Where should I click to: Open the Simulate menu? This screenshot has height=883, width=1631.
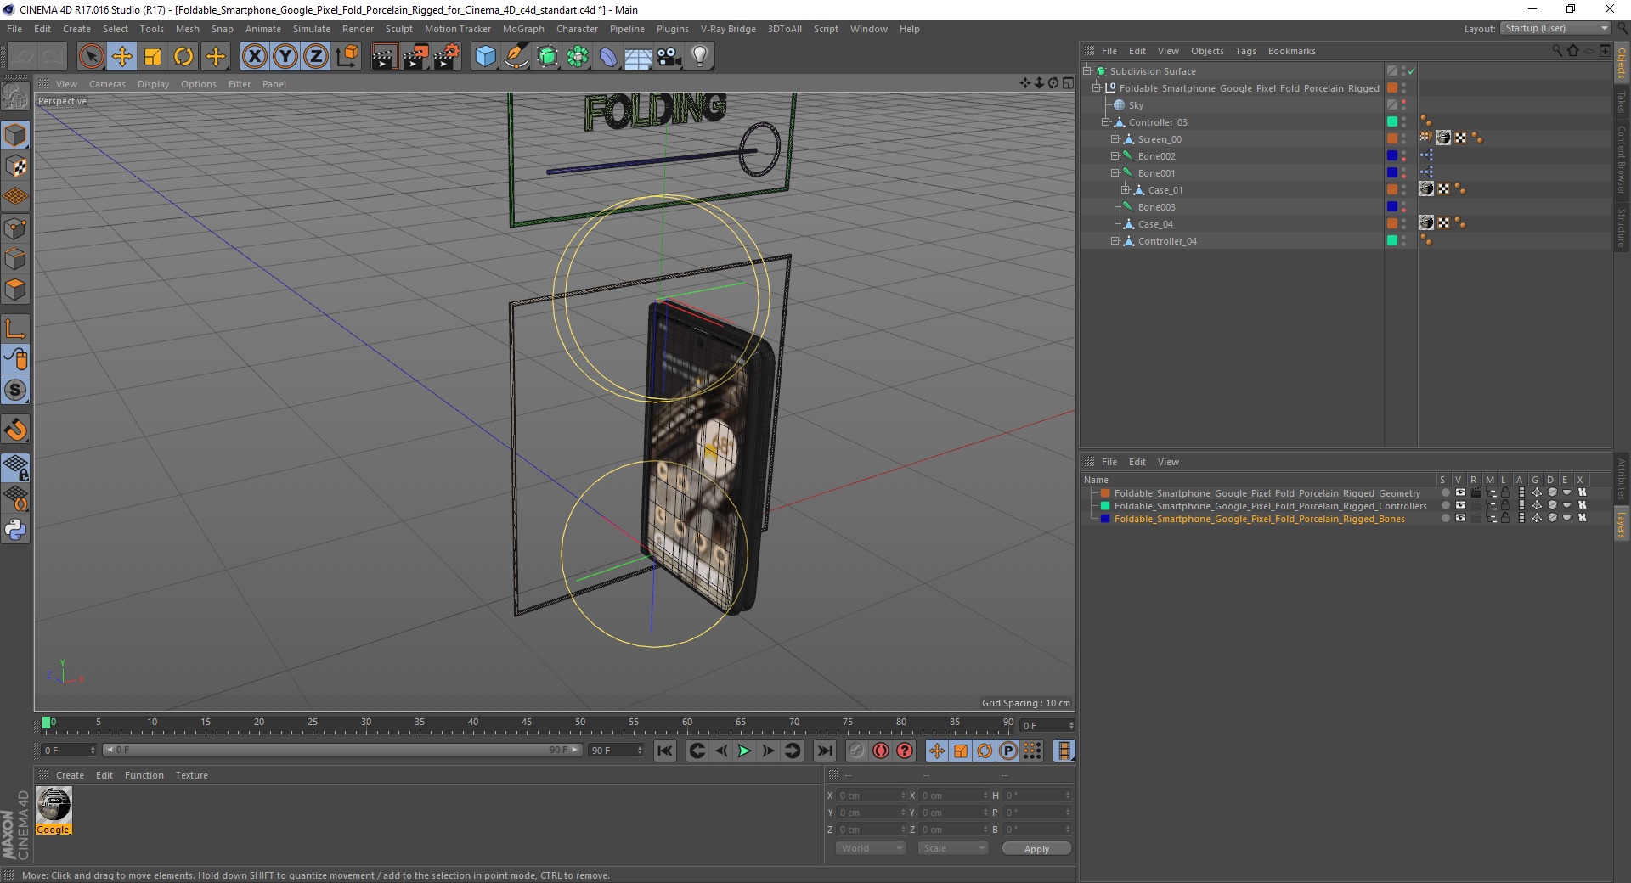[312, 29]
